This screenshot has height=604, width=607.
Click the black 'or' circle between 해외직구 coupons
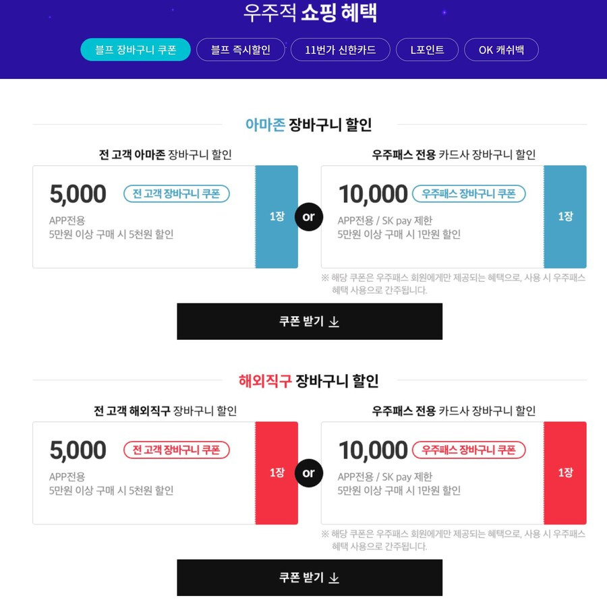pyautogui.click(x=308, y=473)
